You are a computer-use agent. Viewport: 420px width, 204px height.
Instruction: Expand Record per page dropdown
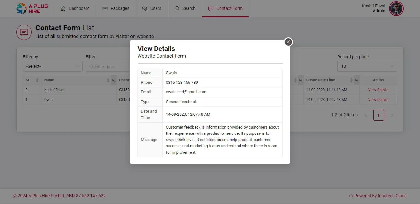pos(367,66)
